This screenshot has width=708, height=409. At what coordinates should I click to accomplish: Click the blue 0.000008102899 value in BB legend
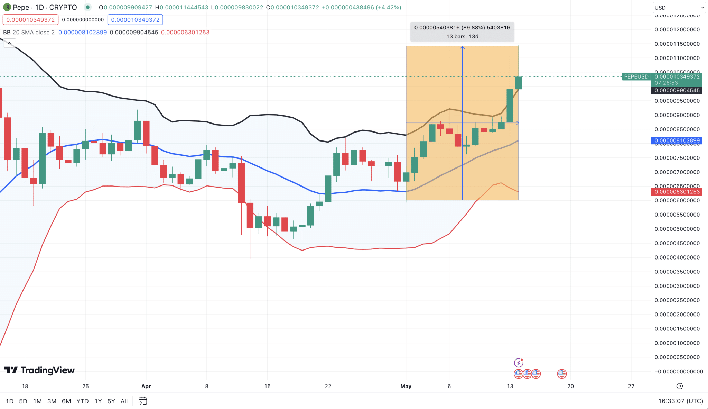[x=83, y=32]
